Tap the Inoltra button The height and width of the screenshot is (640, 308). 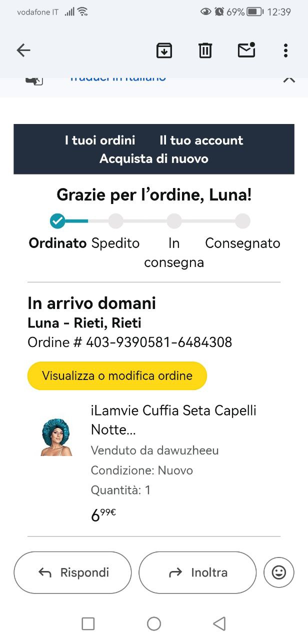pos(197,572)
